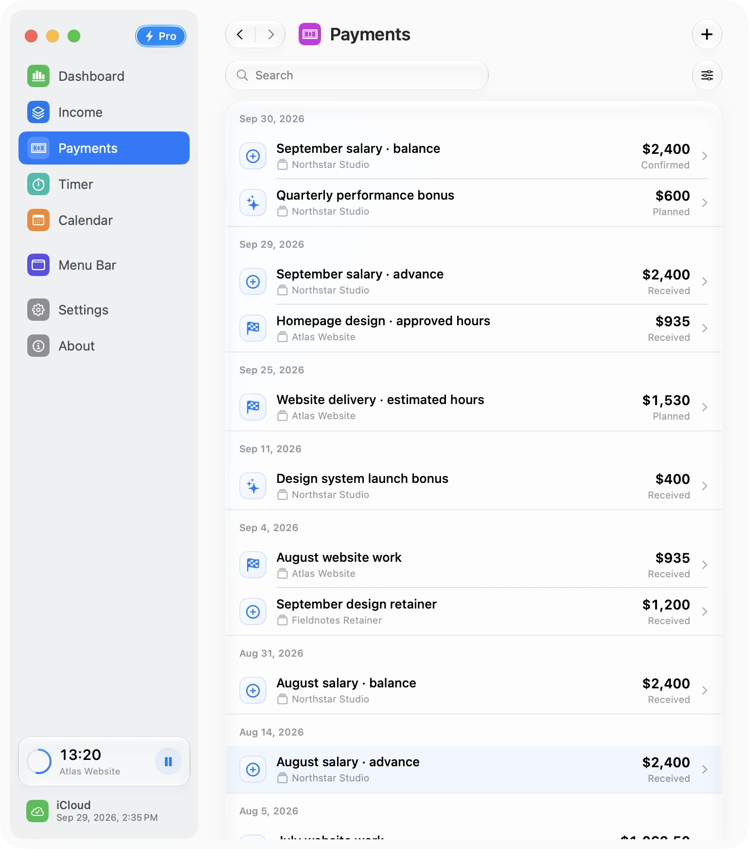The width and height of the screenshot is (749, 849).
Task: Click the $1,200 amount for September design retainer
Action: click(x=666, y=605)
